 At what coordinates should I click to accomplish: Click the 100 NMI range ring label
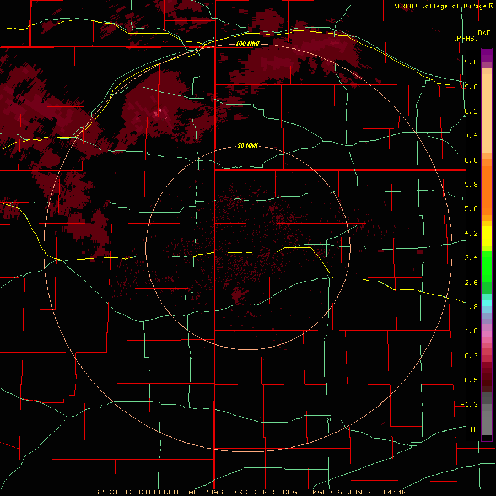[x=247, y=44]
